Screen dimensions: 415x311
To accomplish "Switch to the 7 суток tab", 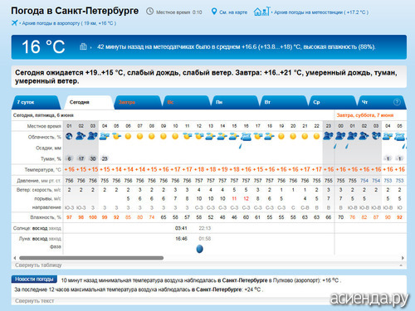I will point(26,102).
